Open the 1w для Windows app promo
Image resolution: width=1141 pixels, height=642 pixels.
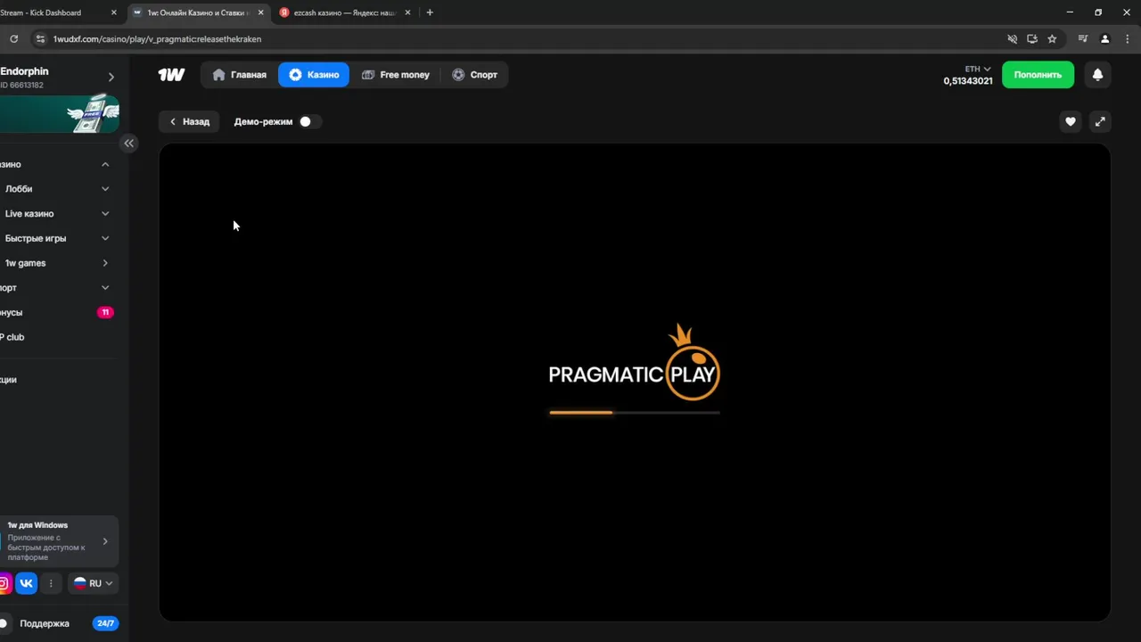pos(59,541)
